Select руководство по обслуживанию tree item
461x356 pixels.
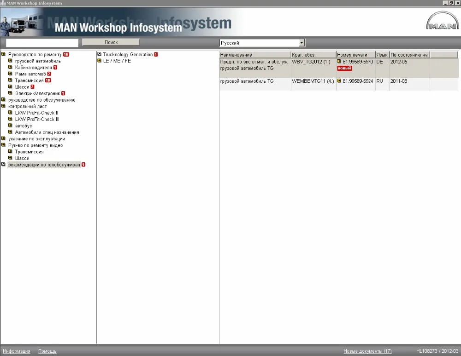42,100
